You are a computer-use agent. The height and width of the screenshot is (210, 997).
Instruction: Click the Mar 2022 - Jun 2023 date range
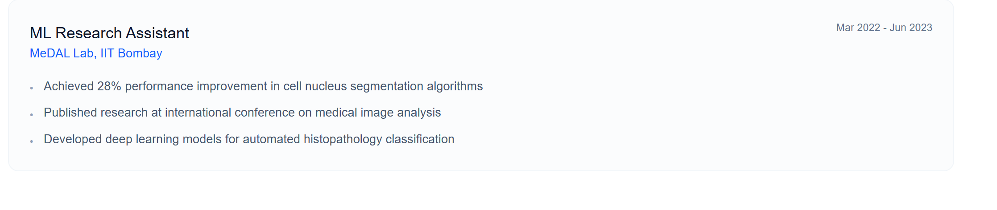(x=884, y=28)
